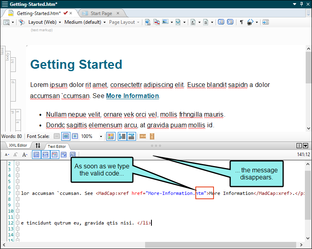
Task: Click the print preview magnifier icon
Action: coord(7,22)
